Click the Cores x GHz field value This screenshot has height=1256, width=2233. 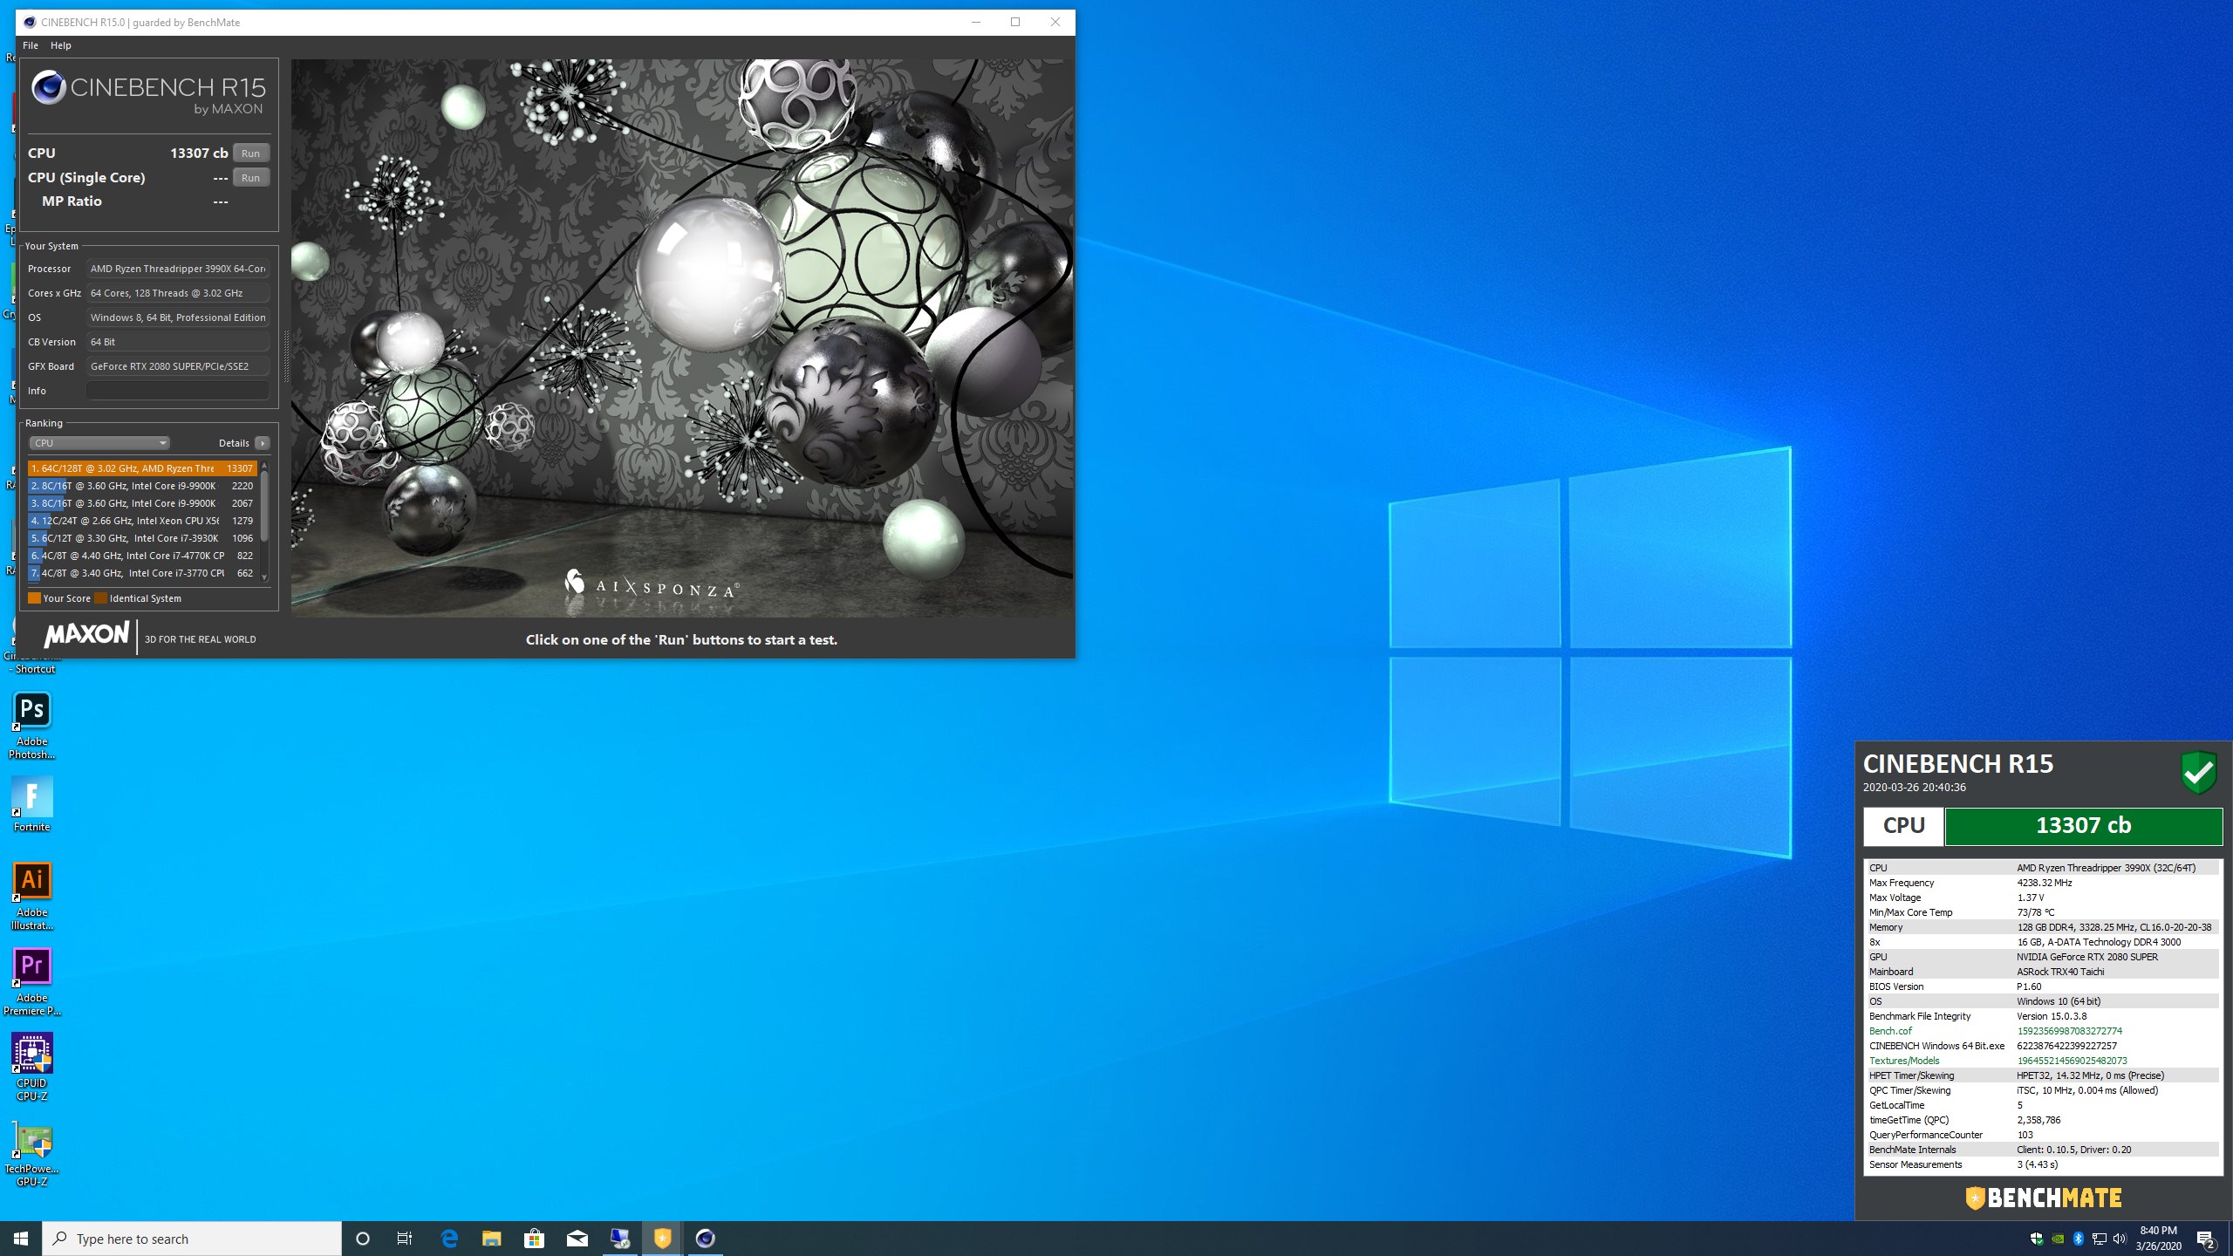(x=178, y=293)
